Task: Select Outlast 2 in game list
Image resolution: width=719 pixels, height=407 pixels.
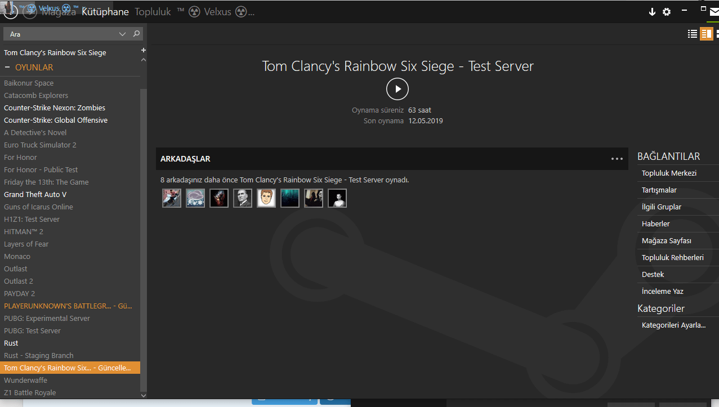Action: coord(70,281)
